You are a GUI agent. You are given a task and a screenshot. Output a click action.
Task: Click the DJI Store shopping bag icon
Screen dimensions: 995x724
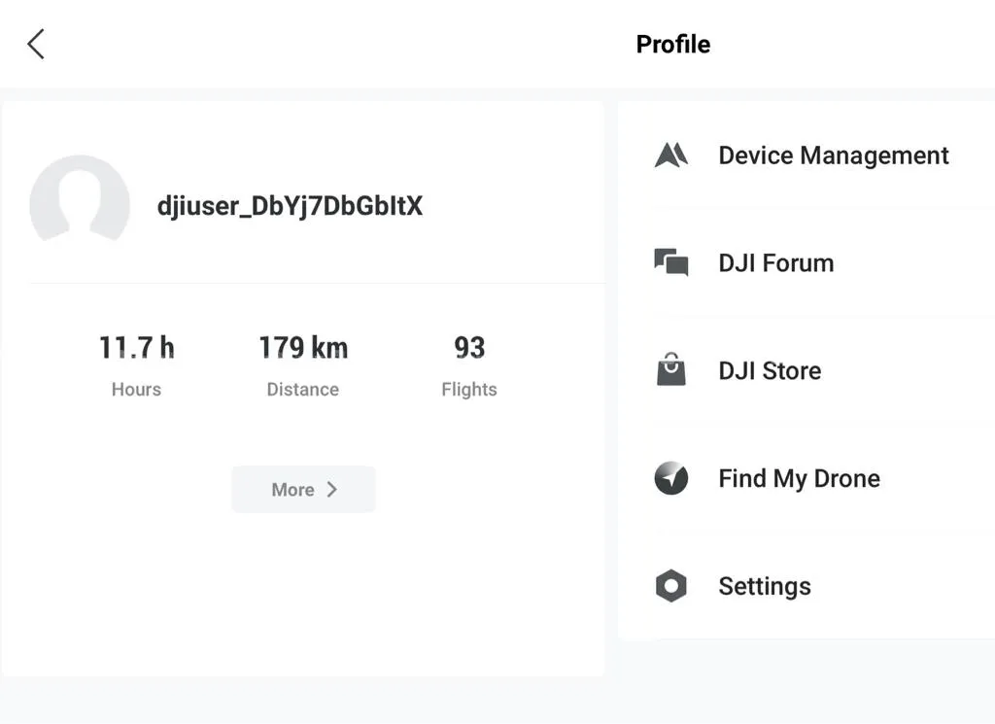670,369
